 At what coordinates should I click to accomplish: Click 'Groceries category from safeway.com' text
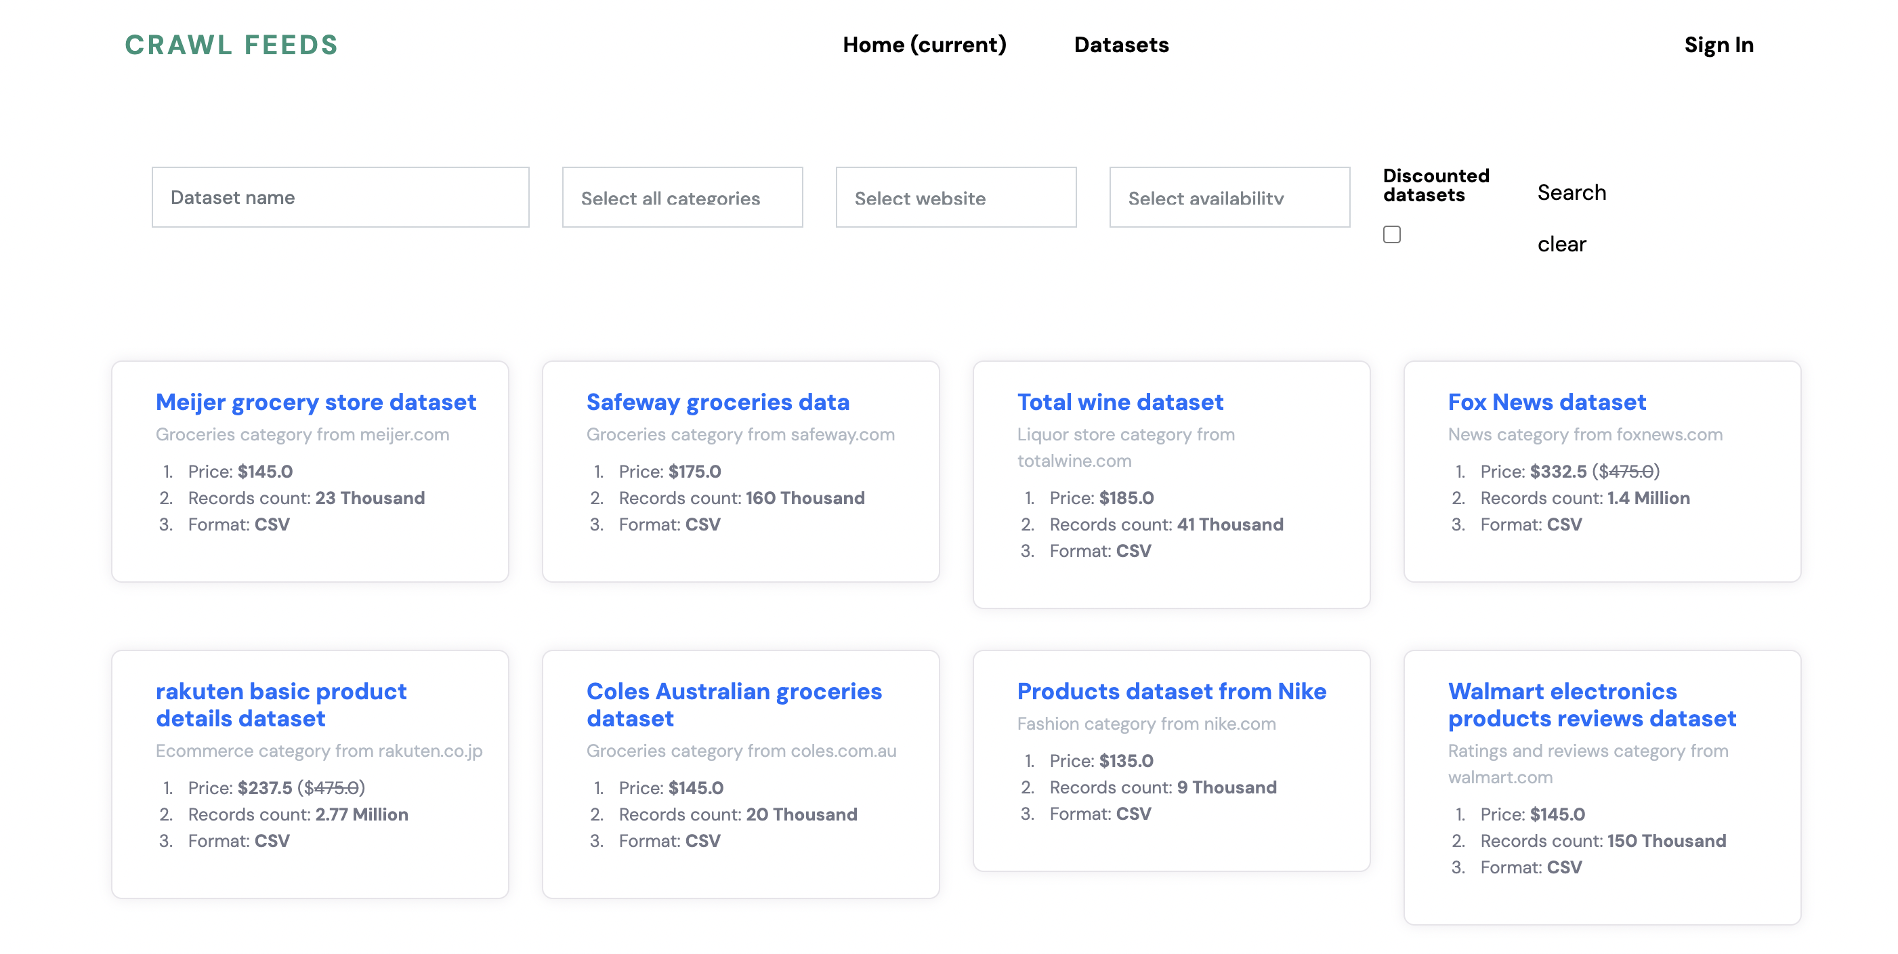740,434
